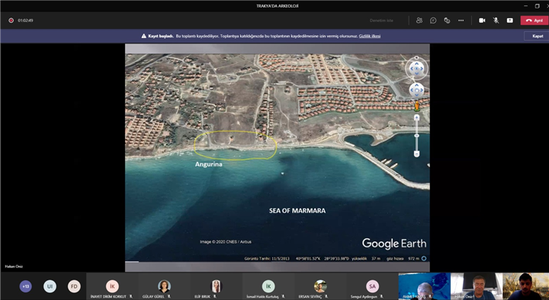The image size is (549, 300).
Task: Click the zoom in plus on the Google Earth slider
Action: coord(416,118)
